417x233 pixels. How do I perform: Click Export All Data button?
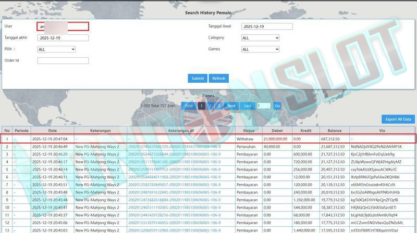(x=398, y=119)
